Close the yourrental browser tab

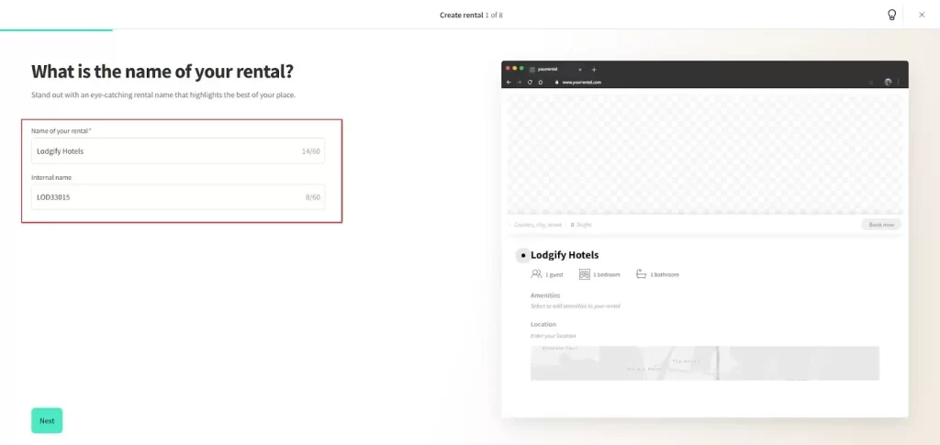[579, 70]
